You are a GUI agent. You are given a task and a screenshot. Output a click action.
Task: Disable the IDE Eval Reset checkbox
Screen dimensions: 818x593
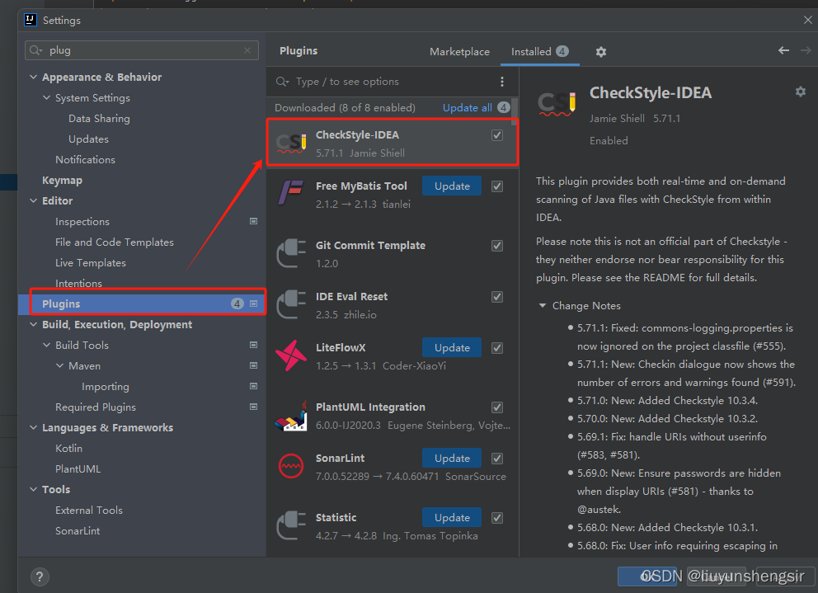497,297
